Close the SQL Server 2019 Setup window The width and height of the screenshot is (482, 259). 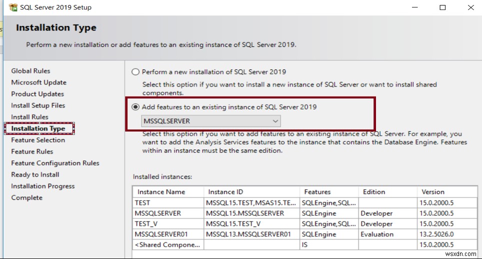pyautogui.click(x=470, y=7)
